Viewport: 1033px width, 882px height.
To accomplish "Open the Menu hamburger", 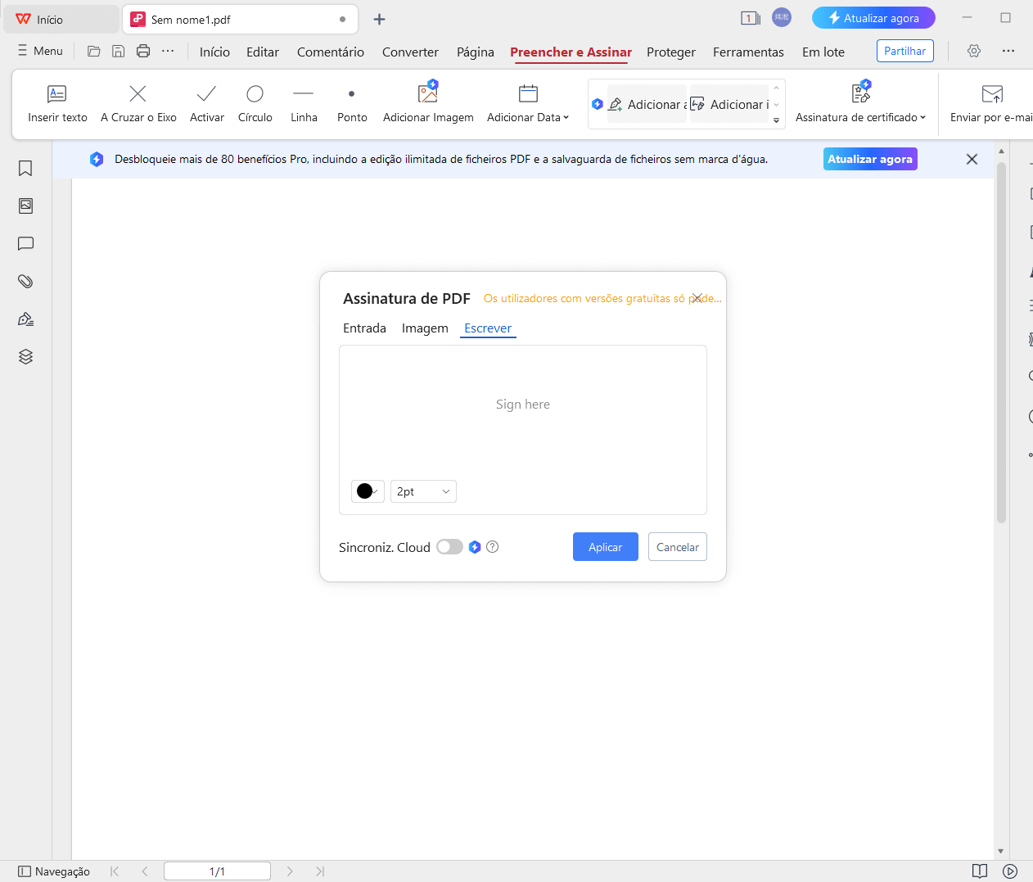I will pos(40,51).
